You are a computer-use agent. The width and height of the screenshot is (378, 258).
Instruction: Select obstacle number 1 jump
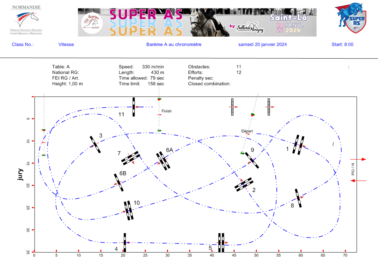(299, 144)
